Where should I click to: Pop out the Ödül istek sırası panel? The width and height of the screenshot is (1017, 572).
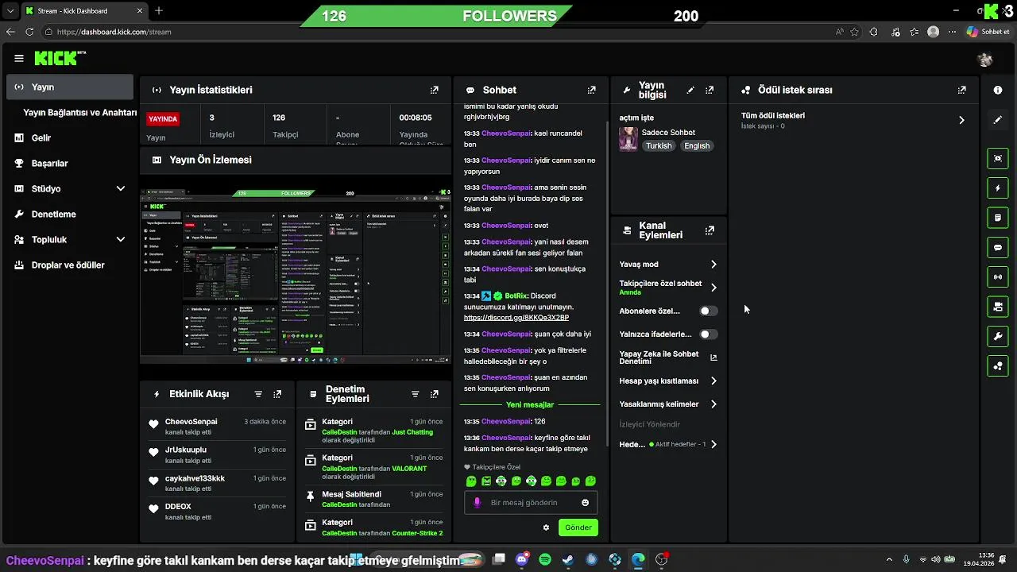(962, 91)
